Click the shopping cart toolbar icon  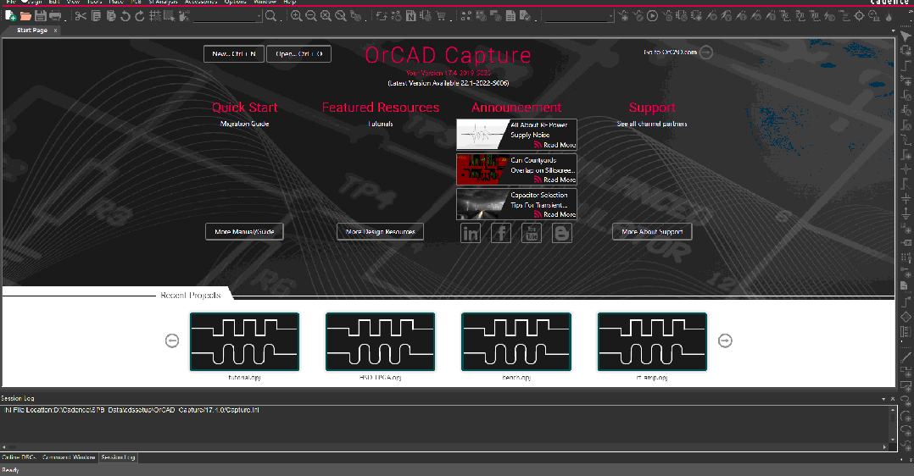click(441, 16)
